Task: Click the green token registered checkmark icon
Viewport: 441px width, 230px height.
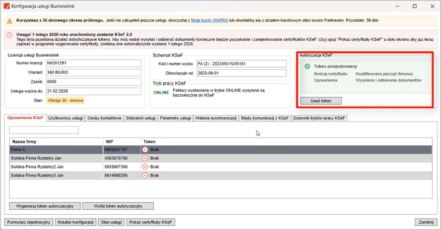Action: (307, 66)
